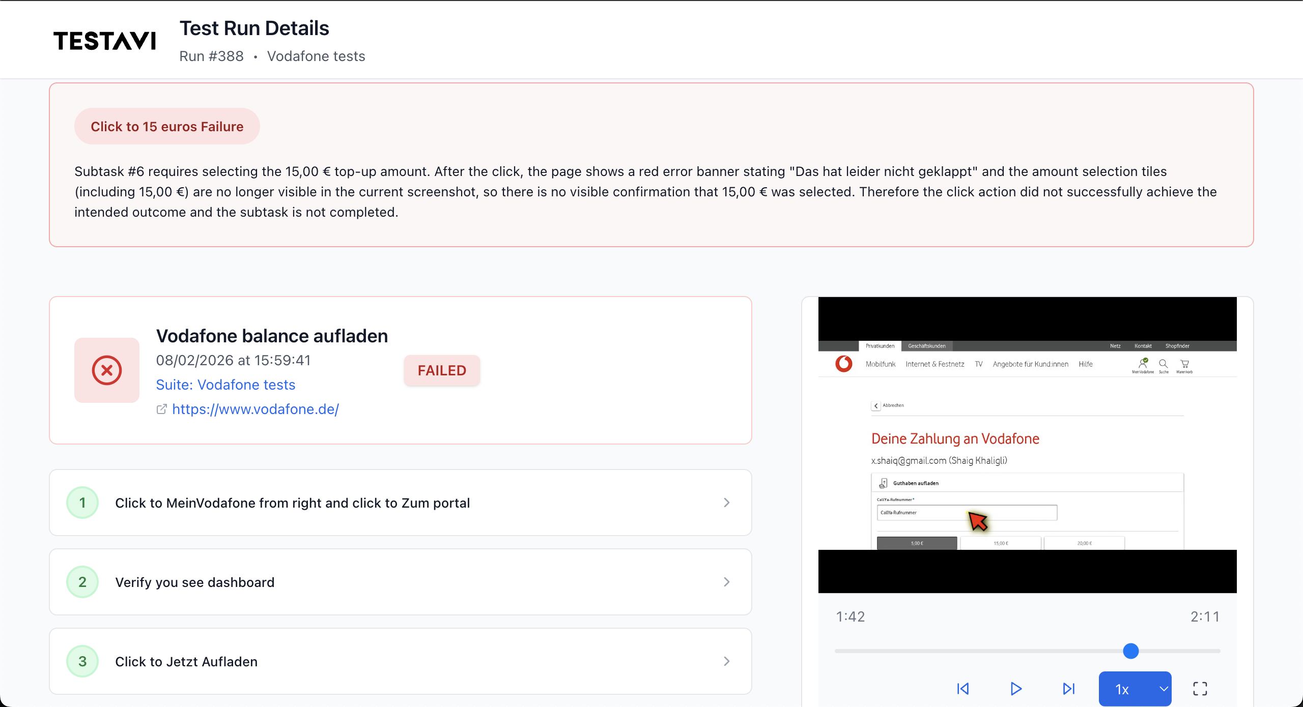Screen dimensions: 1303x707
Task: Expand step 2 Verify dashboard chevron
Action: pyautogui.click(x=726, y=582)
